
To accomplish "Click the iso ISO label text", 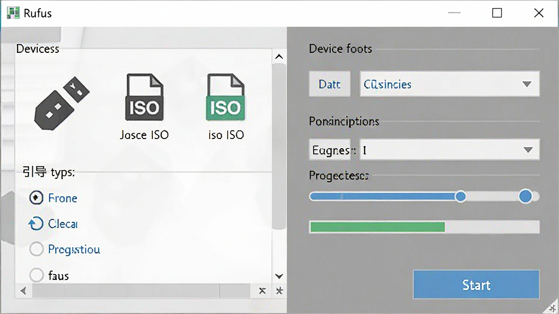I will pos(226,135).
